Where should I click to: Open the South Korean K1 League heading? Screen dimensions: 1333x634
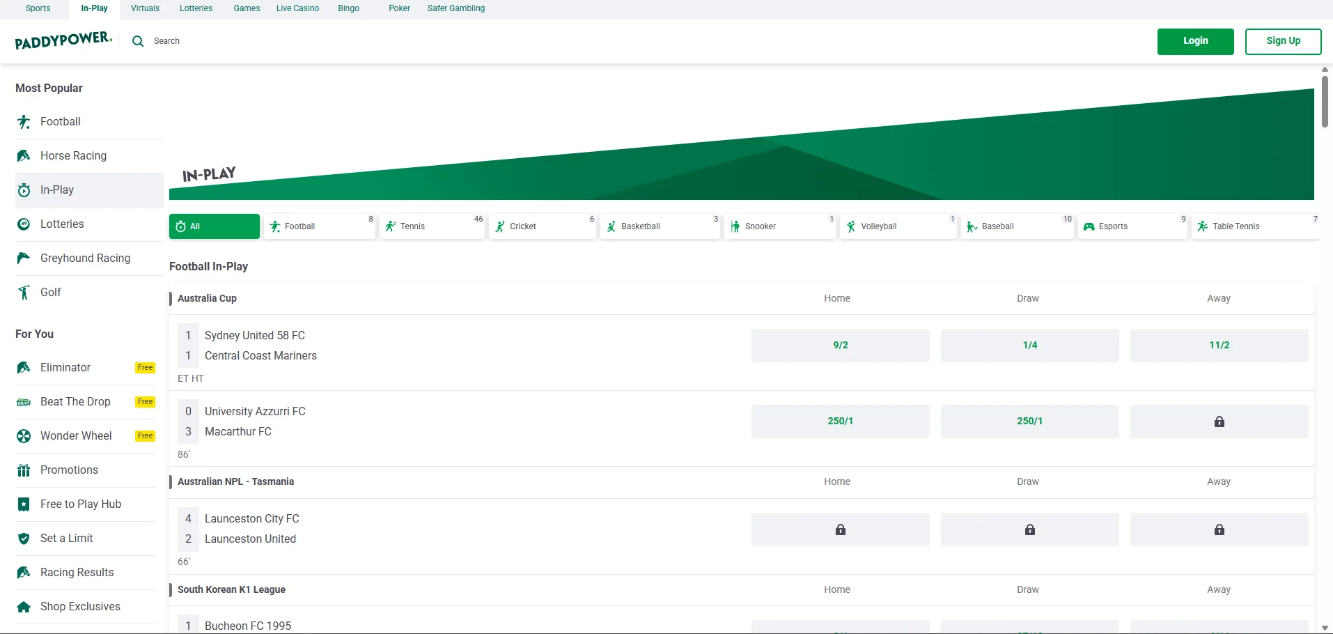click(x=231, y=589)
